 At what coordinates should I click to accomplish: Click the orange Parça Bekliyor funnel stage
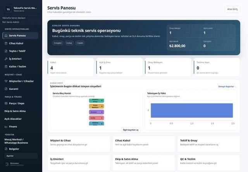tap(96, 106)
